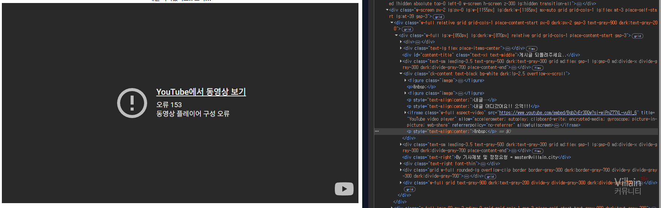This screenshot has width=661, height=208.
Task: Expand the YouTube iframe element node
Action: click(x=405, y=112)
